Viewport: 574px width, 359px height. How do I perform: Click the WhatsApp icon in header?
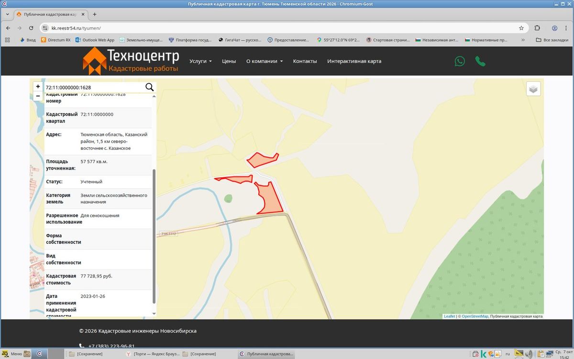tap(460, 61)
